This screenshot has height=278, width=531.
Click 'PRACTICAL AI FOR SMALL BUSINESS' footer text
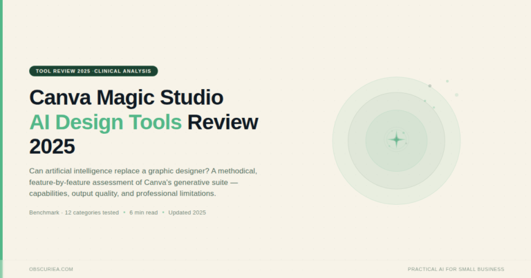pos(456,269)
